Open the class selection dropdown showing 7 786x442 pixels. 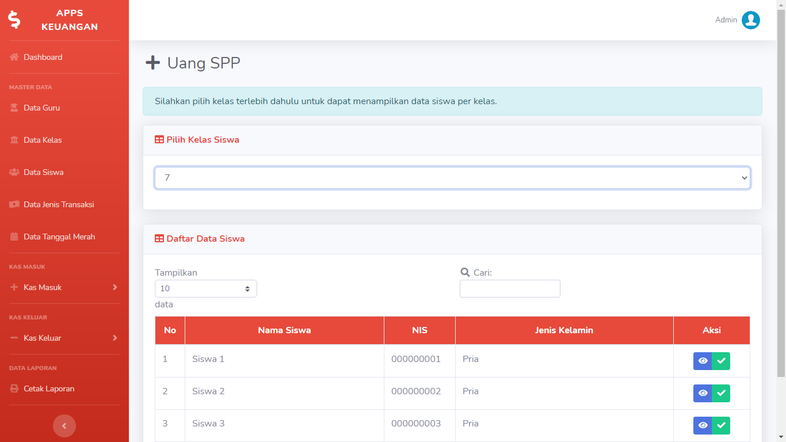[452, 178]
